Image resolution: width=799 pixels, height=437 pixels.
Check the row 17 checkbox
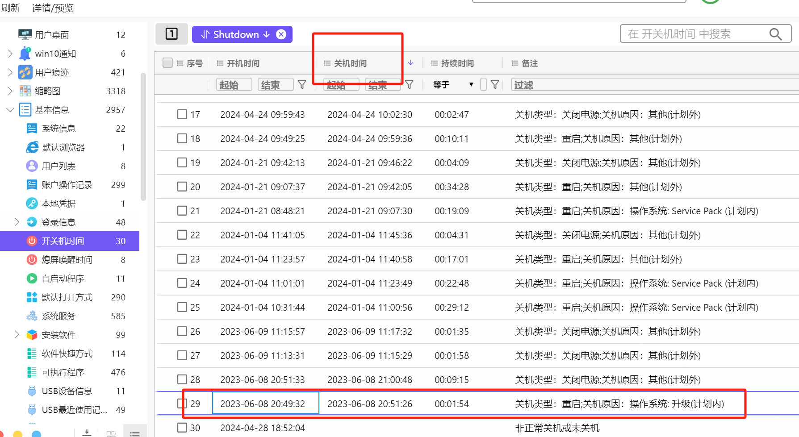point(182,114)
